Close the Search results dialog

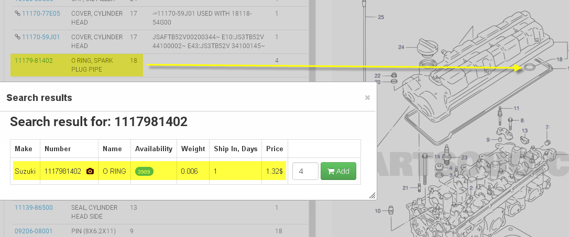point(367,97)
